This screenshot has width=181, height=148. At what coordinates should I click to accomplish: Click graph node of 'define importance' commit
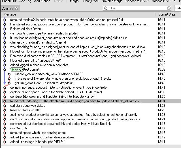click(5, 88)
